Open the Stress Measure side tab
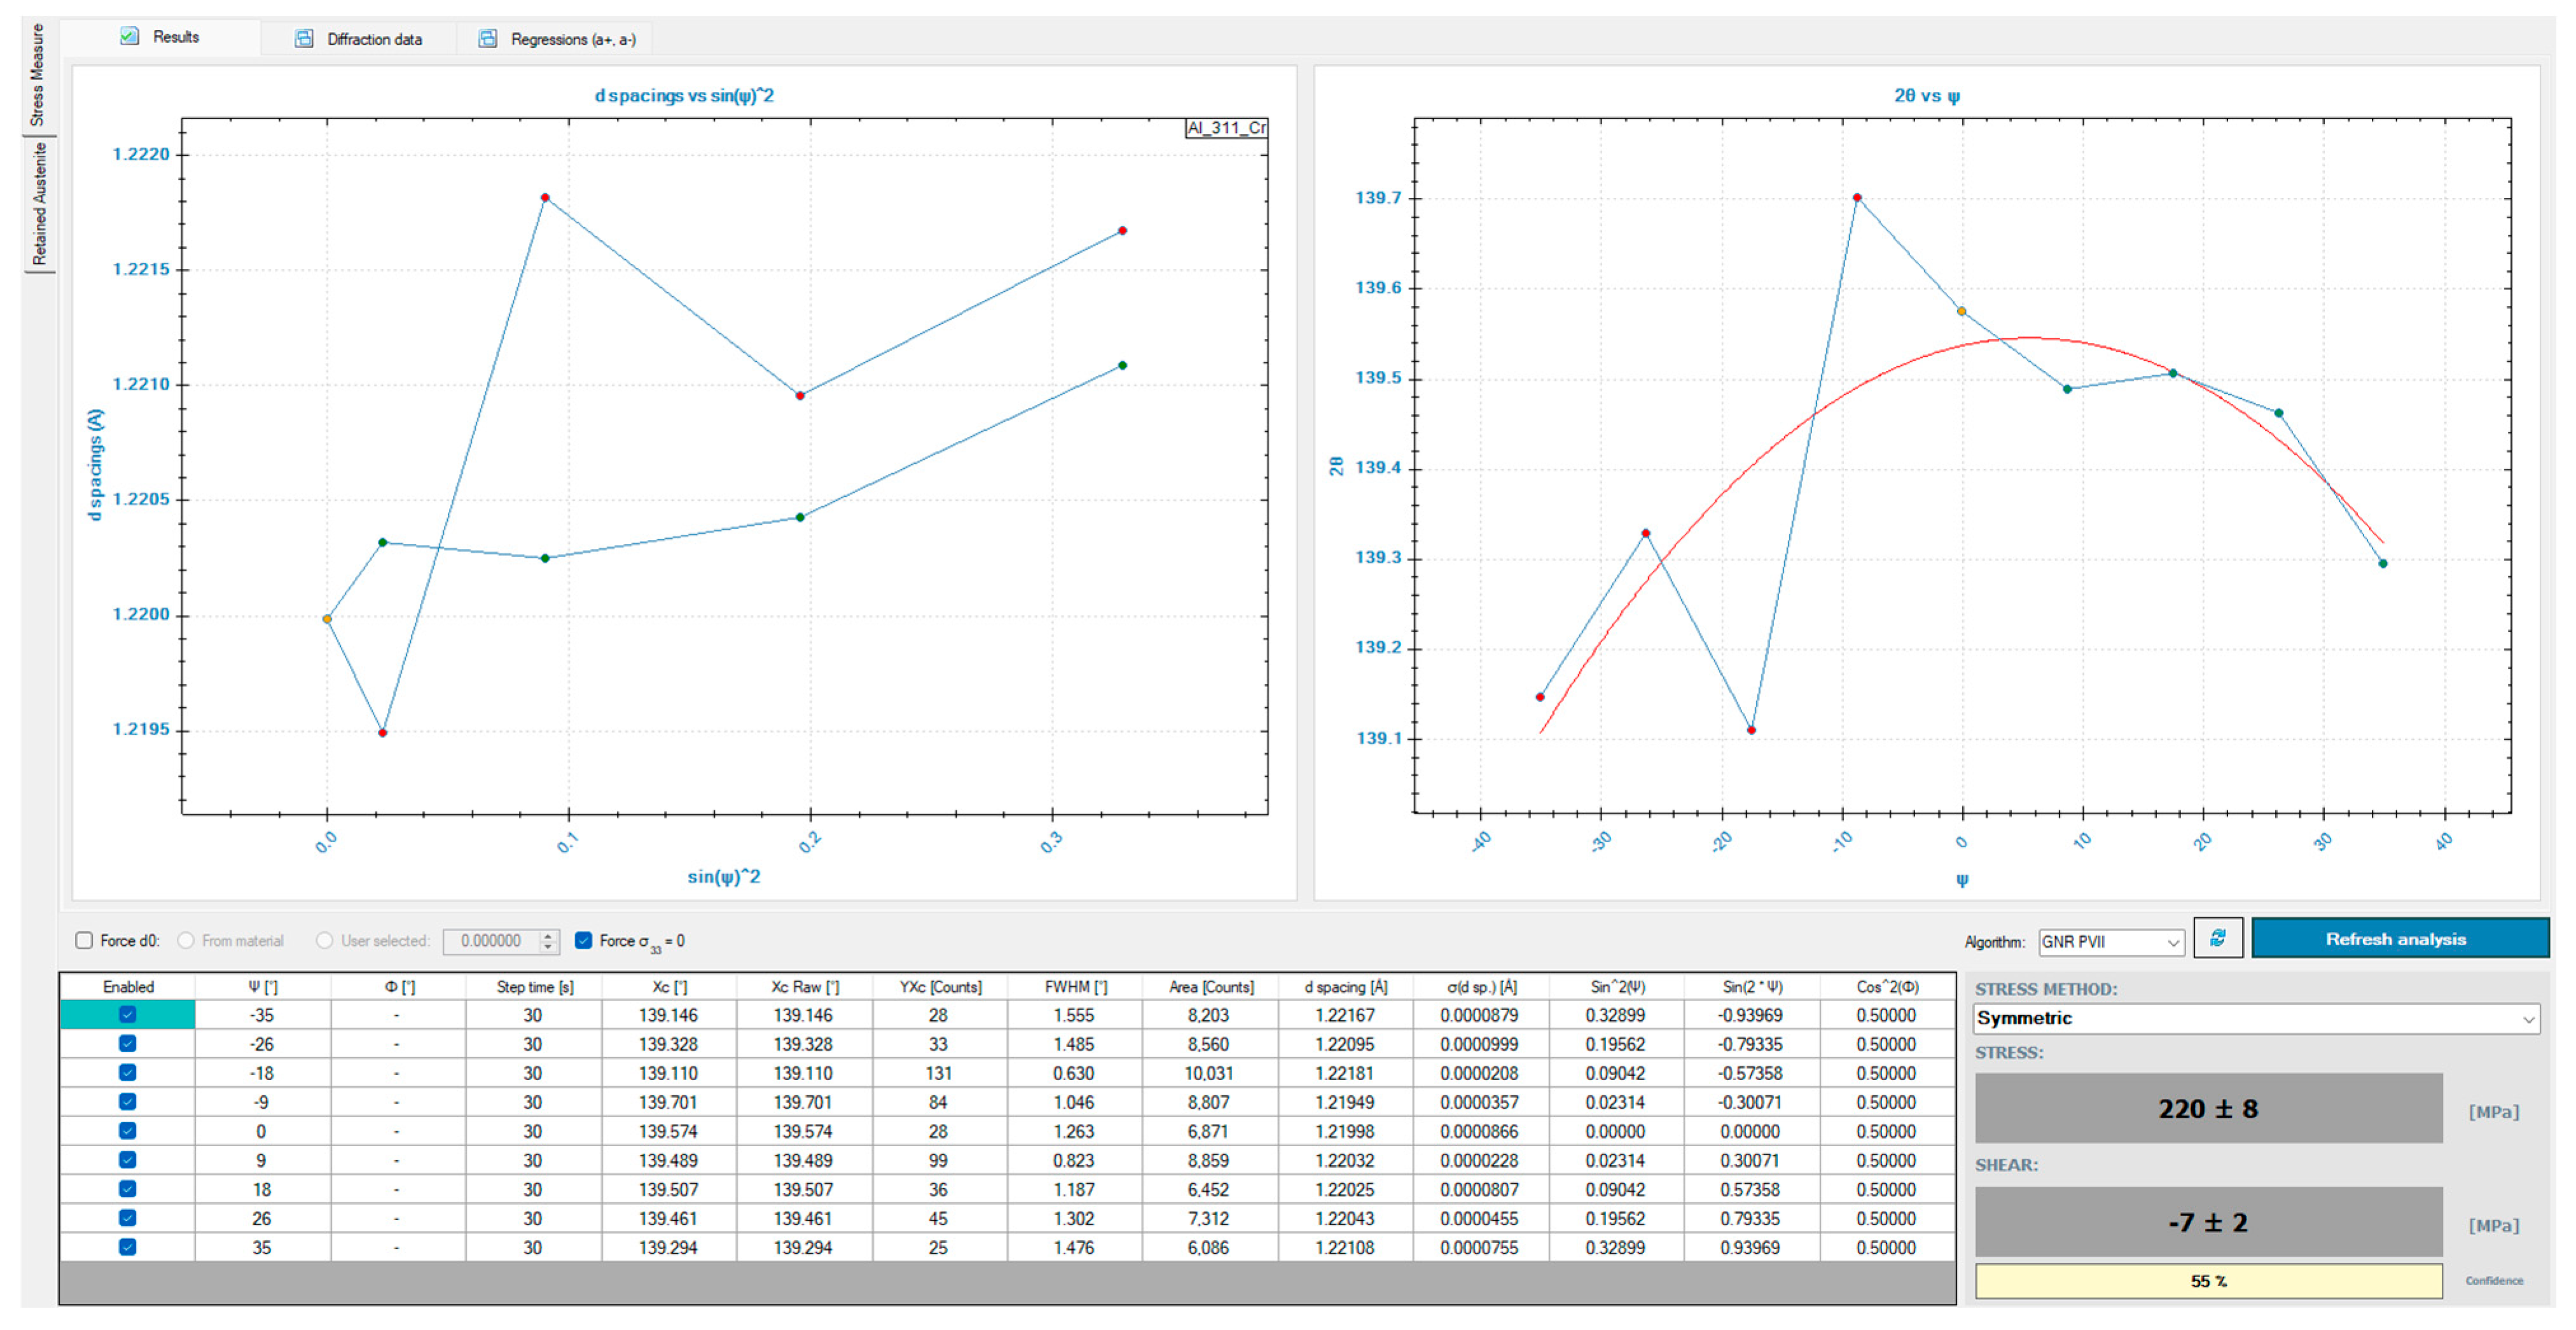Viewport: 2576px width, 1330px height. [38, 76]
